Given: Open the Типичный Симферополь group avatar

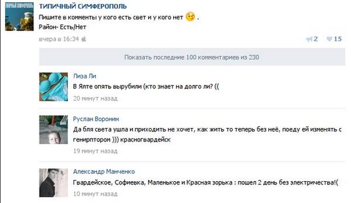Looking at the screenshot, I should (x=19, y=16).
